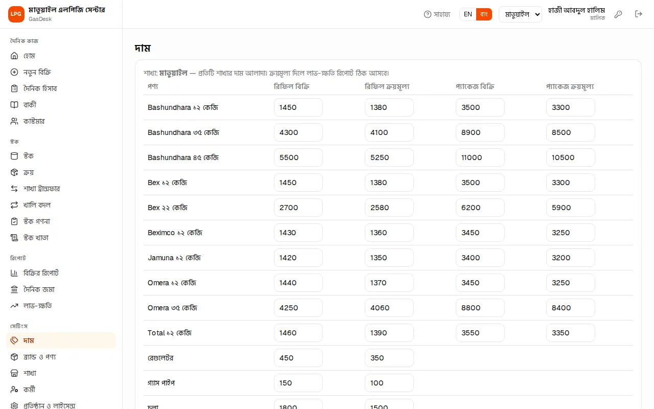
Task: Click the key icon in header
Action: [x=618, y=14]
